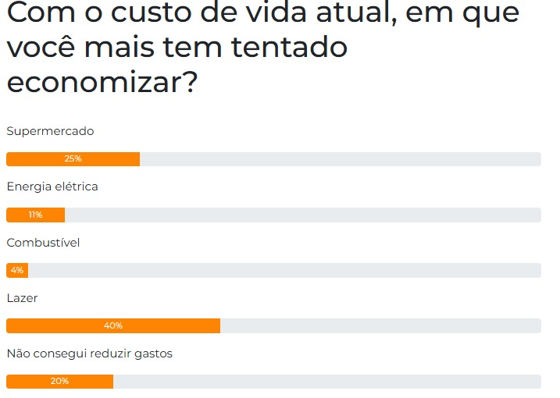Click orange end of the 20% bar
Viewport: 560px width, 398px height.
109,382
